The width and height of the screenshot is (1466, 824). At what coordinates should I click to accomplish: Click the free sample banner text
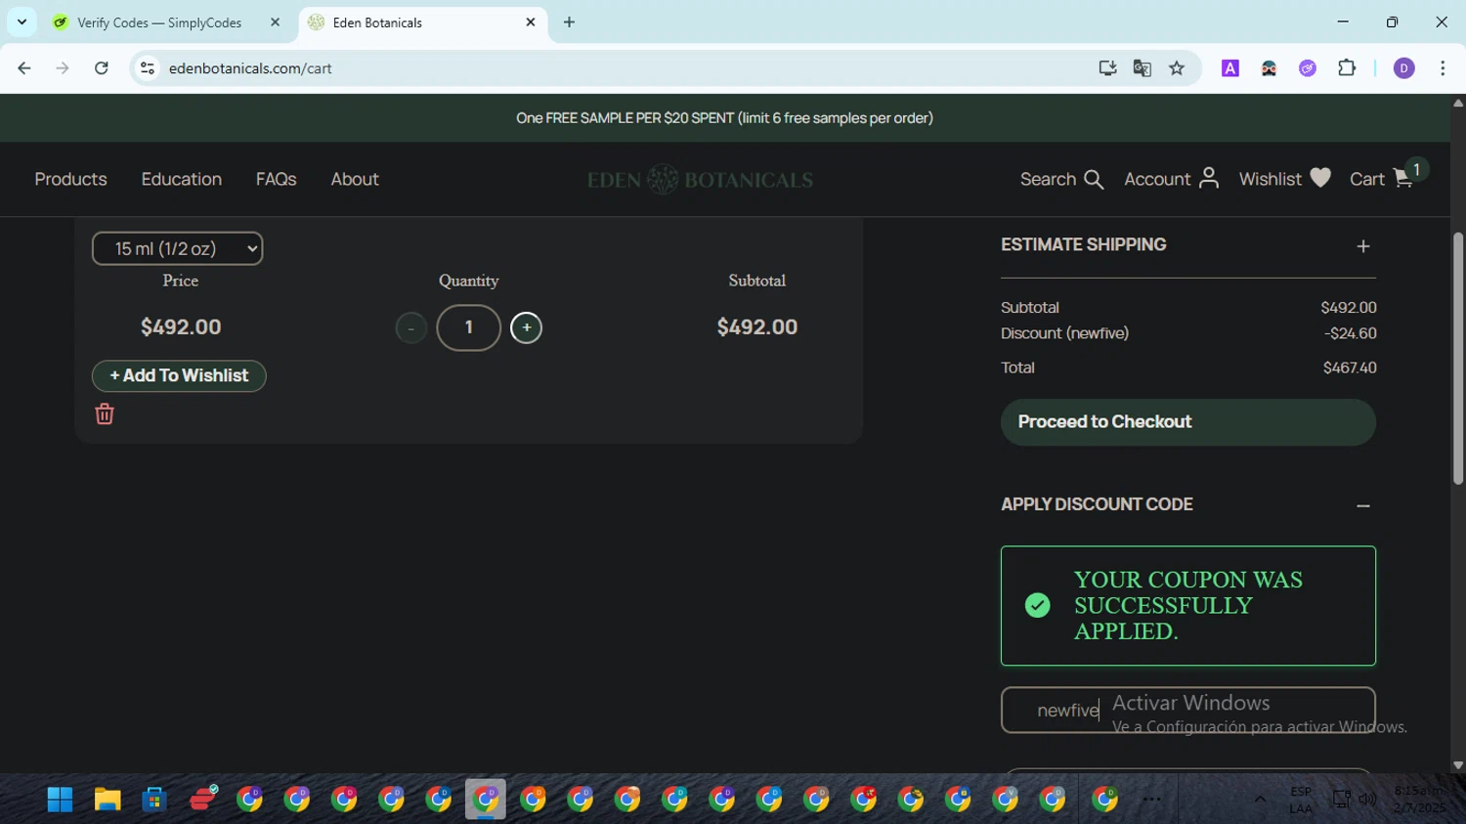[x=724, y=118]
